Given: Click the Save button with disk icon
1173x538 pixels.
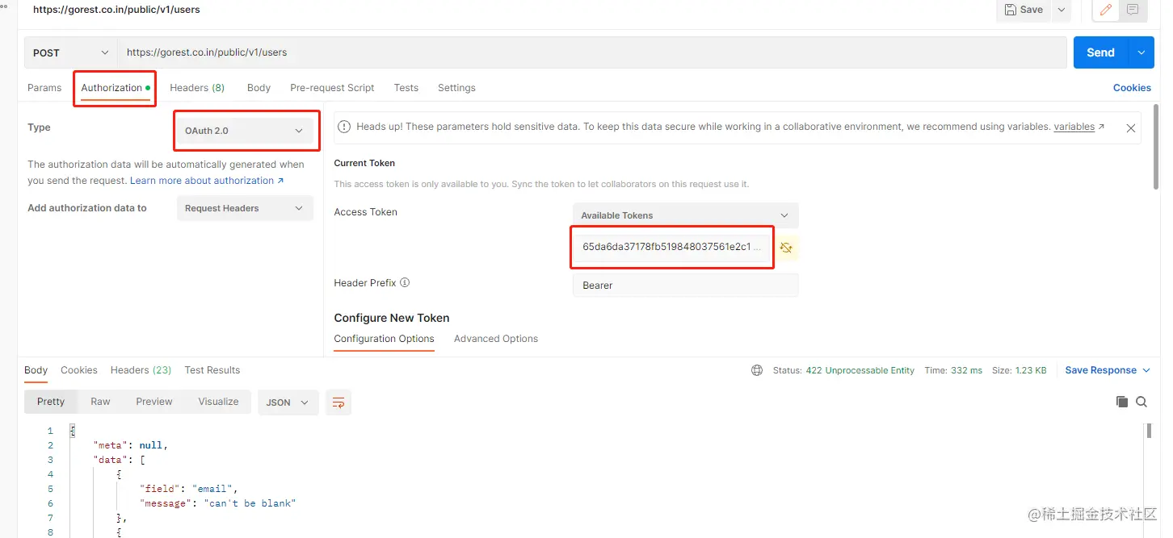Looking at the screenshot, I should click(1024, 10).
